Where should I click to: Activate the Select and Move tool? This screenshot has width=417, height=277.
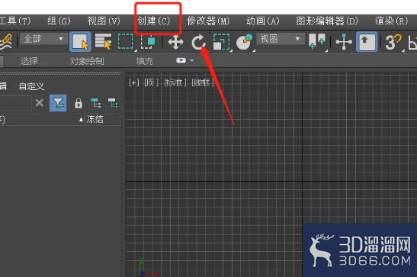pyautogui.click(x=175, y=42)
